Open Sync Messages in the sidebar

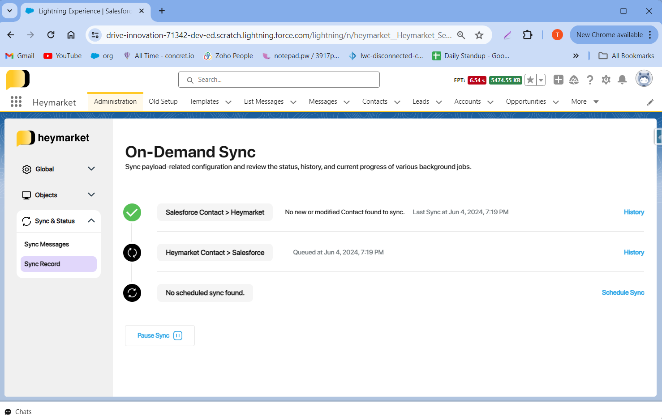(x=47, y=244)
